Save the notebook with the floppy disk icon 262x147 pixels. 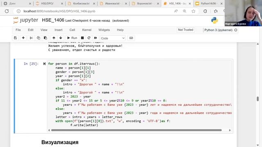(x=16, y=38)
